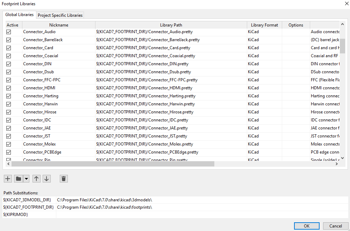Delete selected library with trash icon

pyautogui.click(x=64, y=179)
